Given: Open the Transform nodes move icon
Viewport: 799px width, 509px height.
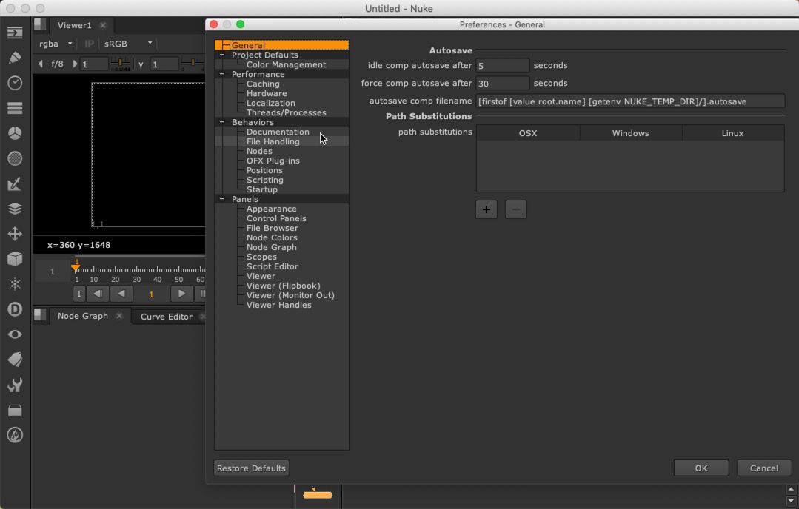Looking at the screenshot, I should 15,234.
